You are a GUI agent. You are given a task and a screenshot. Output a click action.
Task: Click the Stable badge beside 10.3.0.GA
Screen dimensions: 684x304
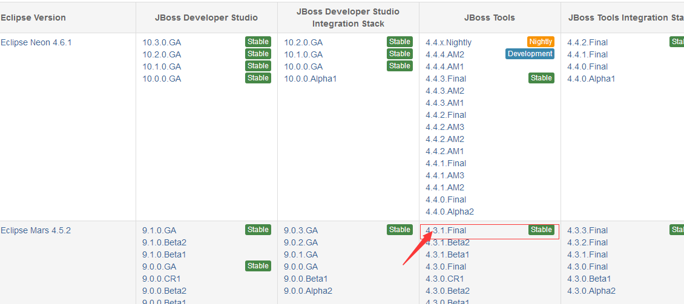pyautogui.click(x=258, y=42)
